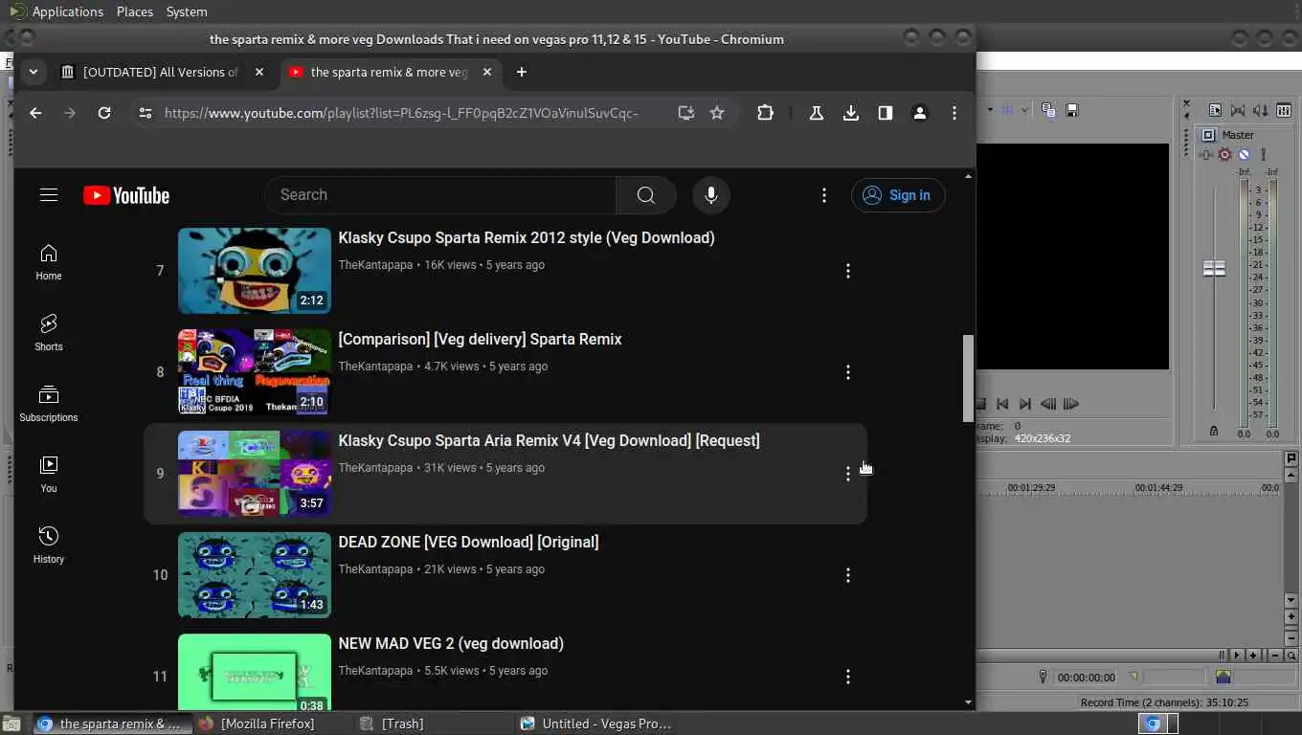Open DEAD ZONE VEG Download Original title
The image size is (1302, 735).
(468, 542)
